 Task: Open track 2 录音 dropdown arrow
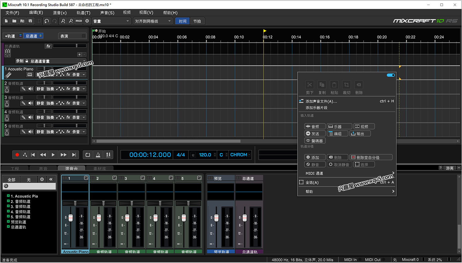[x=84, y=89]
